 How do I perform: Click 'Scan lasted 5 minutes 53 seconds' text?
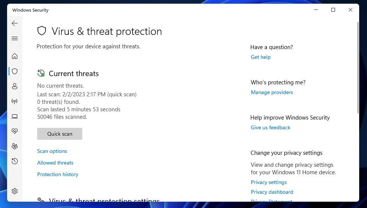pyautogui.click(x=79, y=109)
